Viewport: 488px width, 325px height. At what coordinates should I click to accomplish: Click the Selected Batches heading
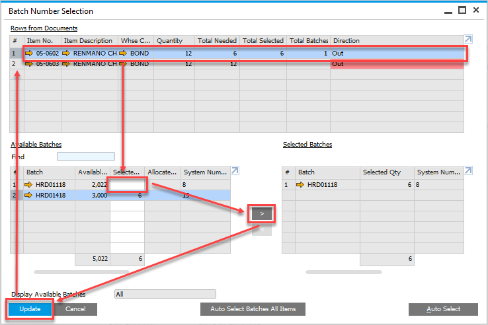[x=307, y=144]
